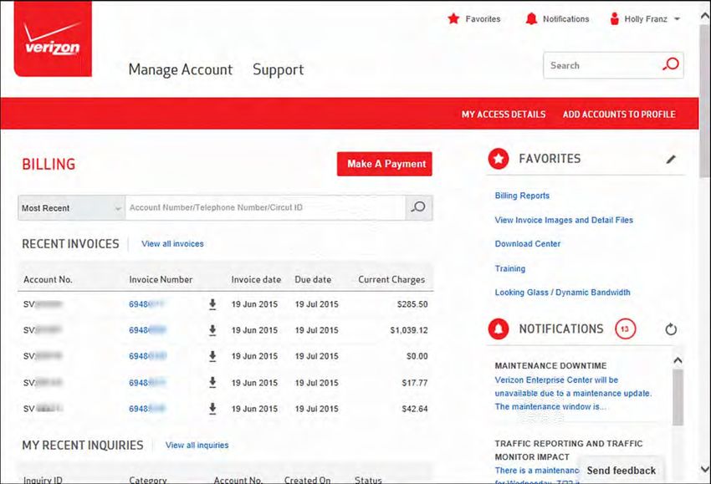
Task: Expand the Most Recent filter dropdown
Action: tap(71, 208)
